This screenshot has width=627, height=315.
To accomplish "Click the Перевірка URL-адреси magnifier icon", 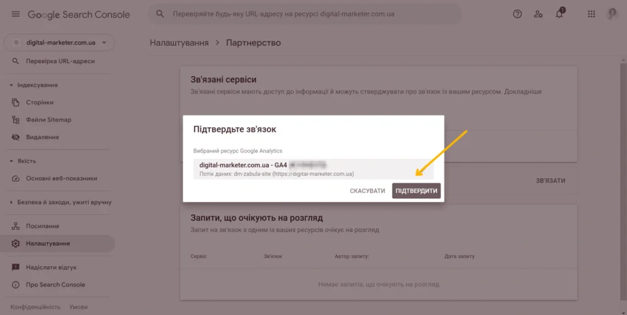I will (15, 62).
